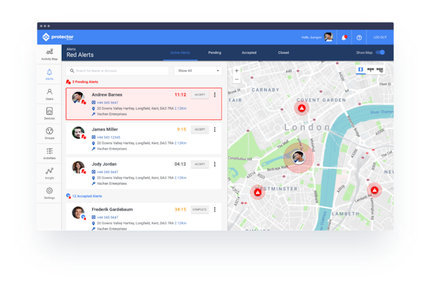This screenshot has width=431, height=290.
Task: Open the notifications bell in header
Action: (x=344, y=37)
